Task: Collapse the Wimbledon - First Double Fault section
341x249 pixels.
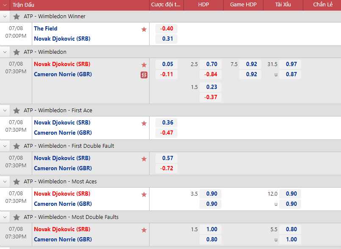Action: point(5,146)
